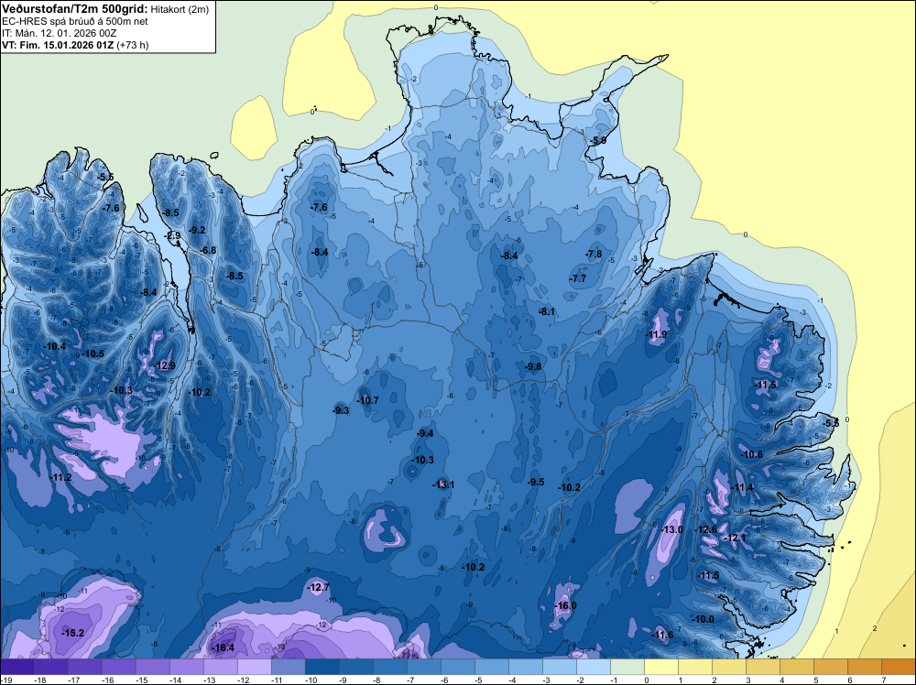Click the -10.0 temperature label
916x685 pixels.
703,619
